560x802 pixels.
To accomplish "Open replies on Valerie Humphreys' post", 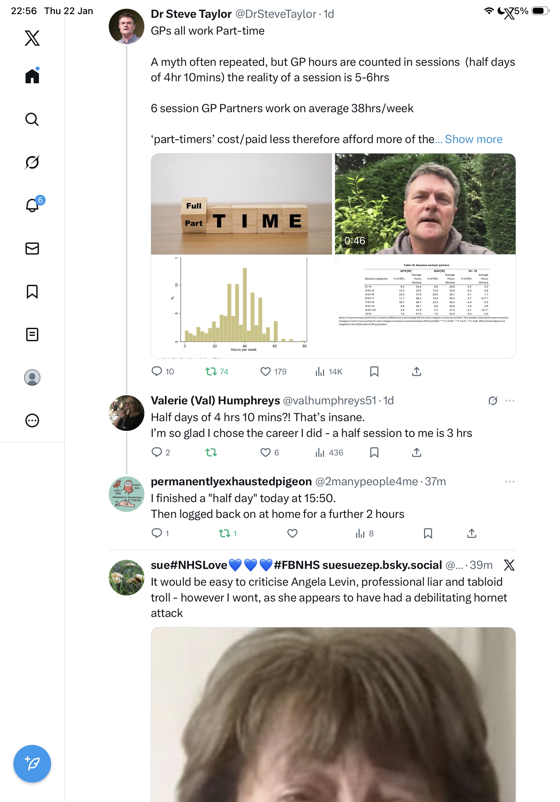I will [x=157, y=452].
